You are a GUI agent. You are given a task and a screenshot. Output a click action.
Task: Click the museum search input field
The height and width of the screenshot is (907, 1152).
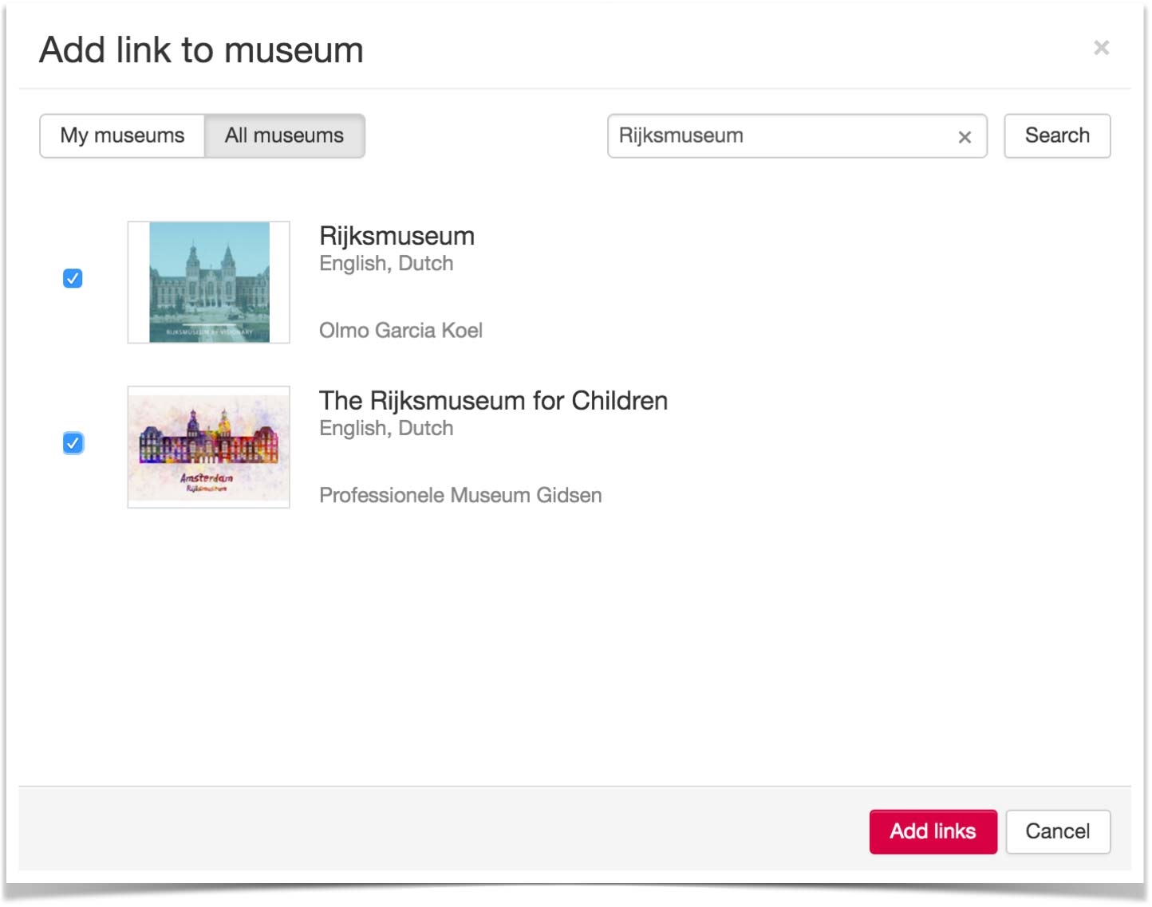click(x=797, y=135)
